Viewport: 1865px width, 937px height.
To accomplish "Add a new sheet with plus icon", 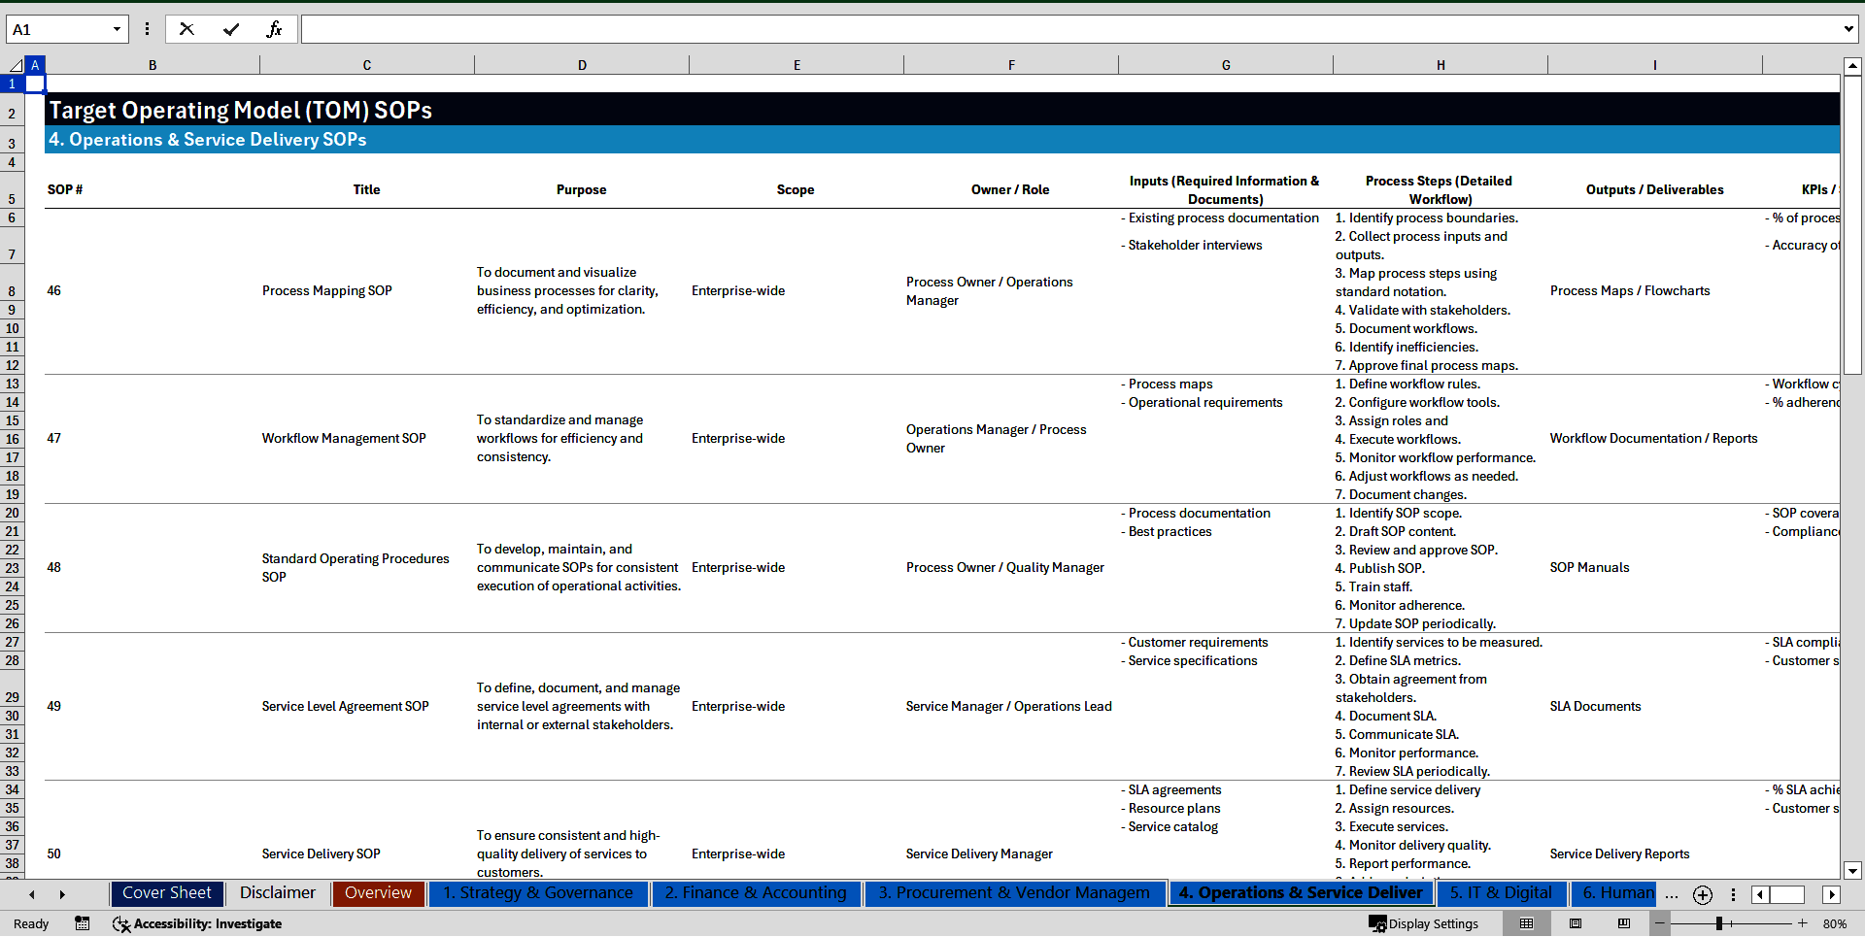I will [1702, 894].
